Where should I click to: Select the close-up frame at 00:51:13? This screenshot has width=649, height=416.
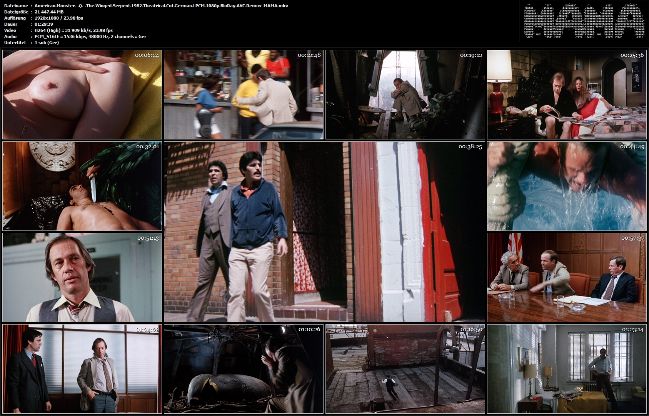tap(82, 277)
